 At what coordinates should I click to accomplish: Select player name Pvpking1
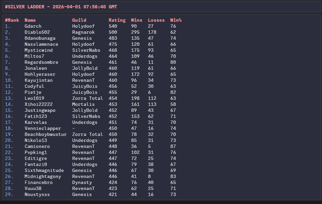36,152
